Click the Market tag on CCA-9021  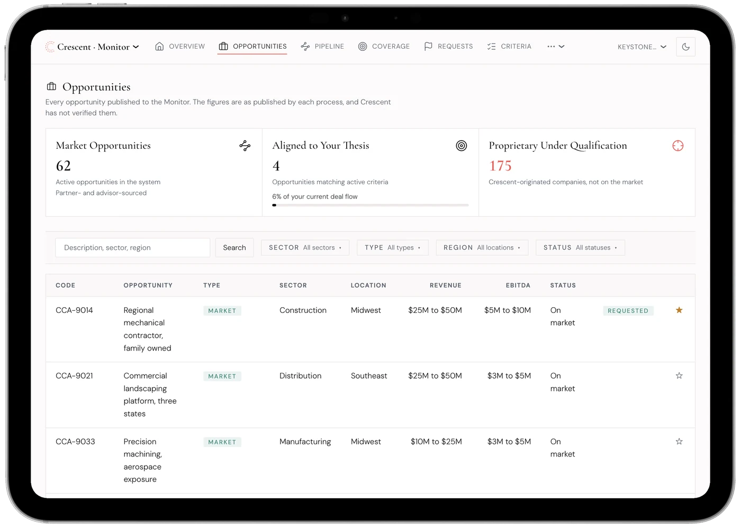pos(222,377)
